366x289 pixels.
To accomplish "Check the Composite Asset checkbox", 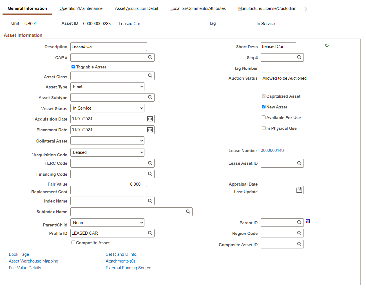I will pos(73,243).
